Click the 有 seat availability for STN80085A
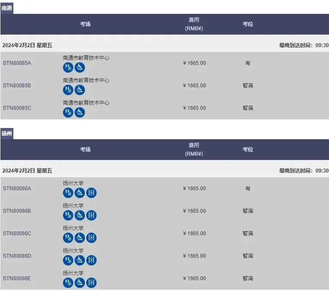This screenshot has width=329, height=291. [x=248, y=63]
